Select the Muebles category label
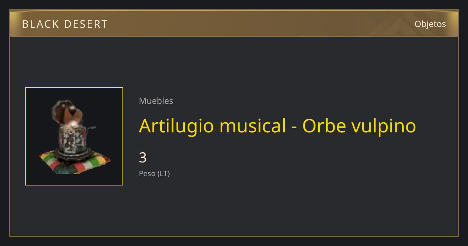The image size is (468, 246). pyautogui.click(x=156, y=101)
